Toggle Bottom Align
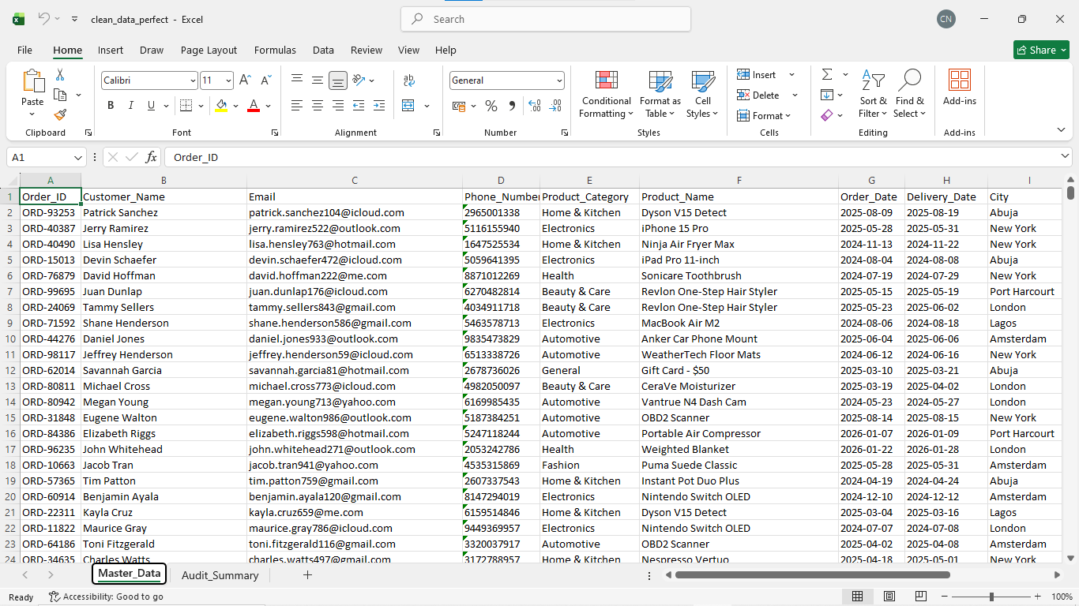 coord(338,80)
